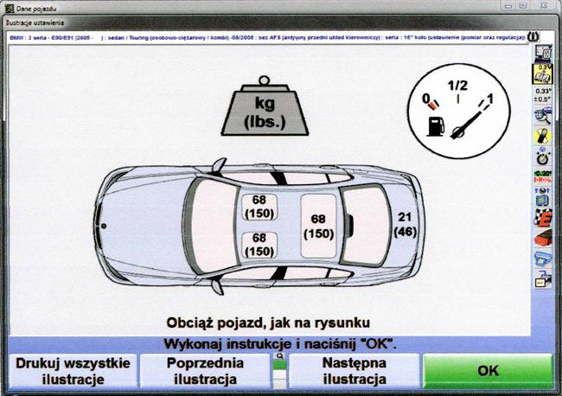Viewport: 562px width, 396px height.
Task: Minimize the Dane pojazdu window
Action: click(508, 5)
